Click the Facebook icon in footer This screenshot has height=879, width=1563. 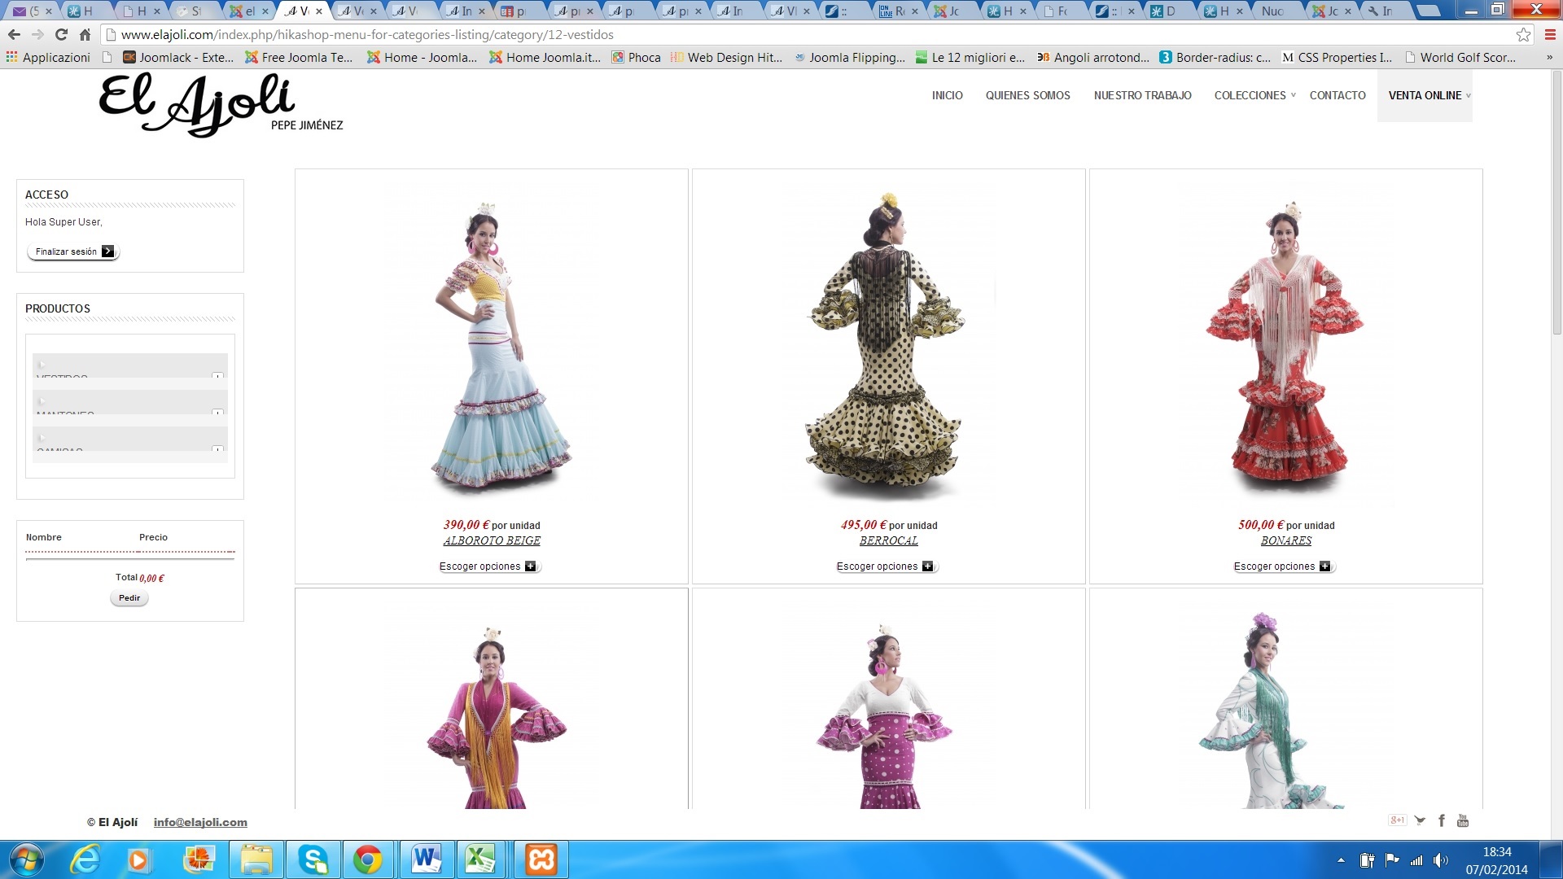click(1442, 820)
